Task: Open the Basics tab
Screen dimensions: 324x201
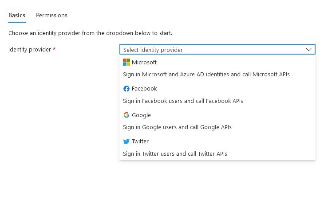Action: 17,15
